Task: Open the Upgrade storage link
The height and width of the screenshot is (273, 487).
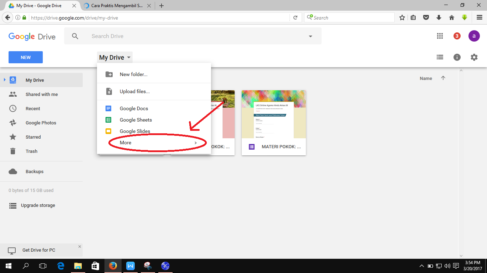Action: 38,205
